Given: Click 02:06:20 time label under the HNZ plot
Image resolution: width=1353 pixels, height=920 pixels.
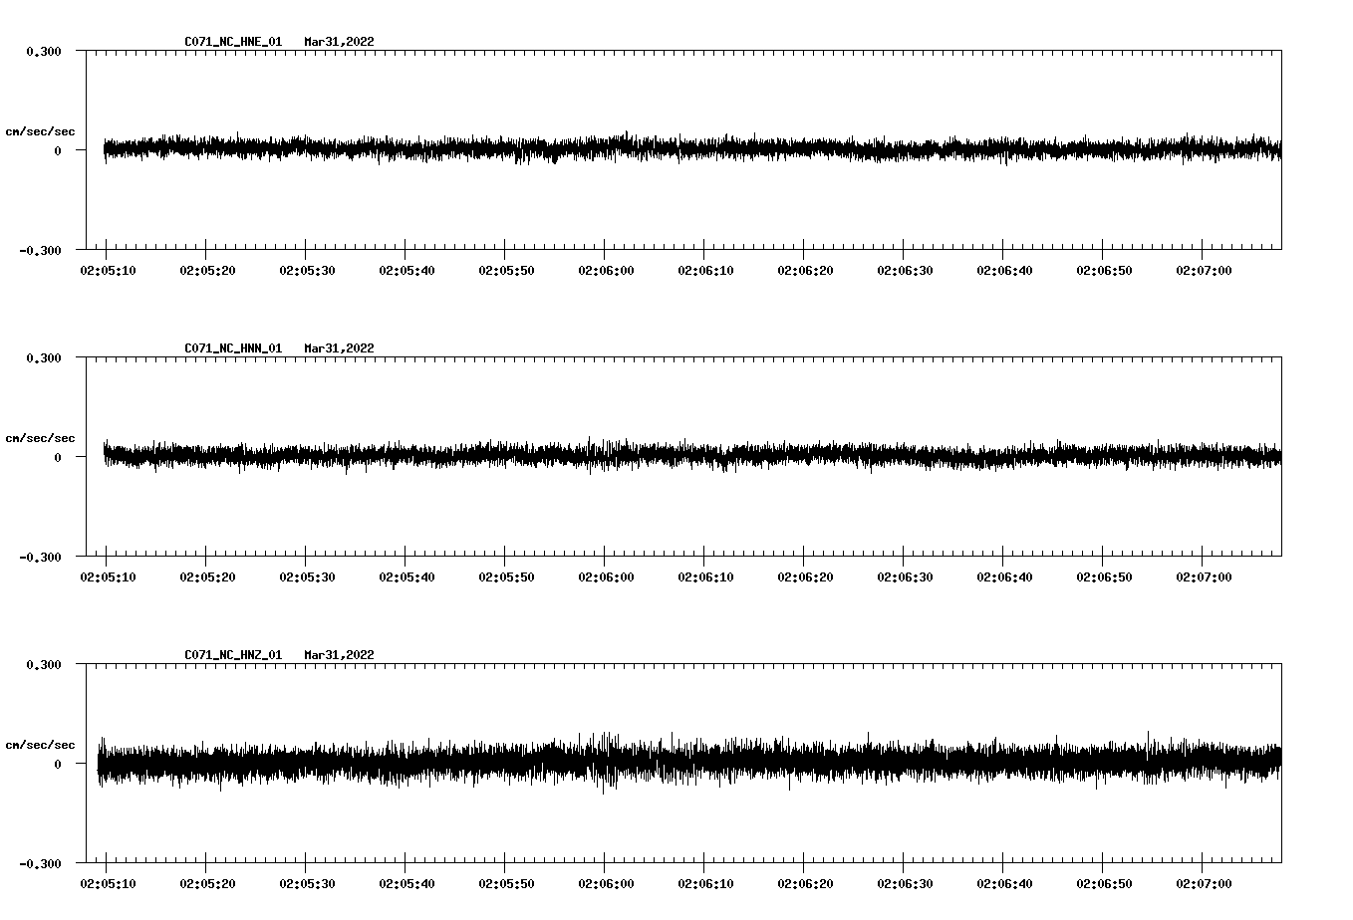Looking at the screenshot, I should [x=805, y=884].
